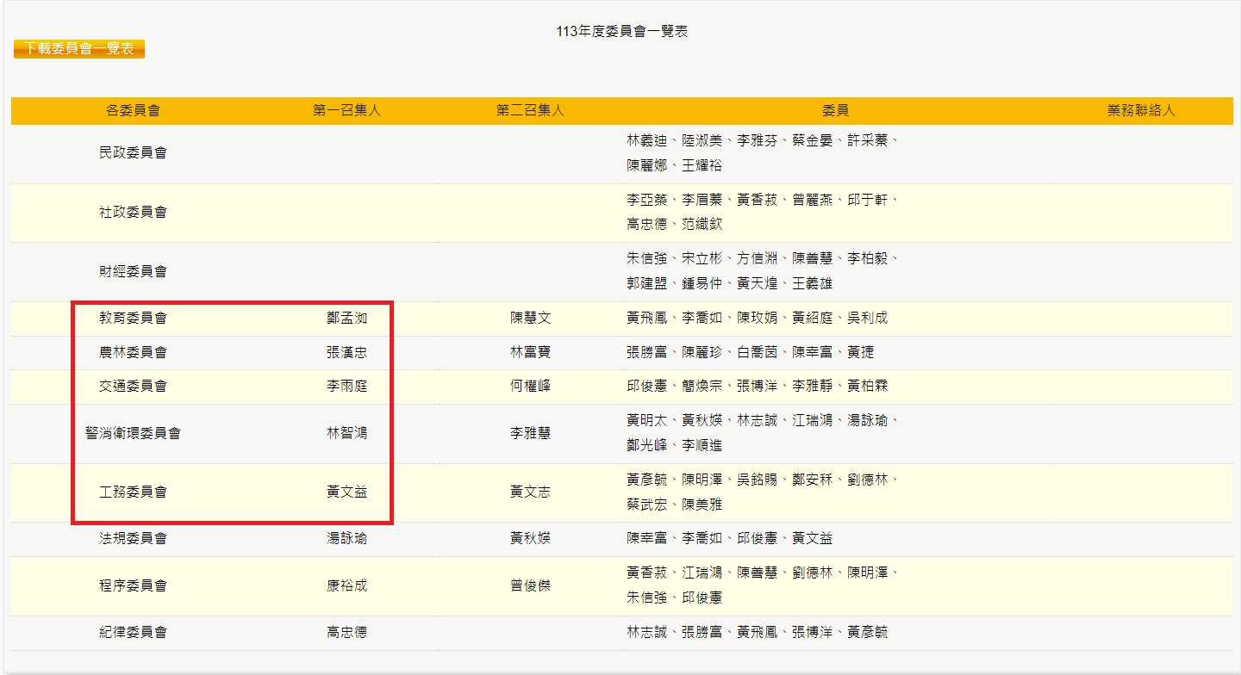This screenshot has height=675, width=1241.
Task: Click 黃文益 in the 工務委員會 row
Action: pyautogui.click(x=346, y=492)
